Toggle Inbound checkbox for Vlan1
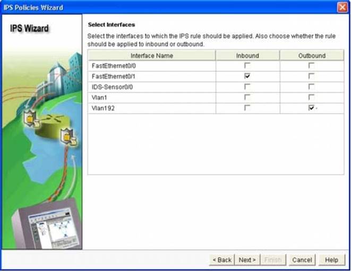The image size is (351, 272). [x=247, y=98]
